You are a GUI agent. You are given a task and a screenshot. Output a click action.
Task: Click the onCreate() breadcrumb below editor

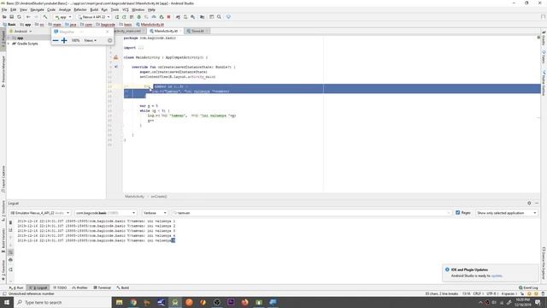click(159, 197)
